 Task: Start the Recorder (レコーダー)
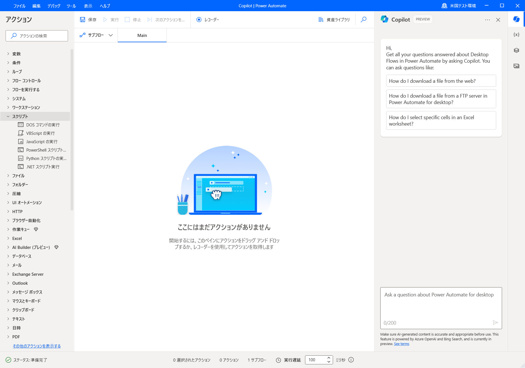(208, 20)
